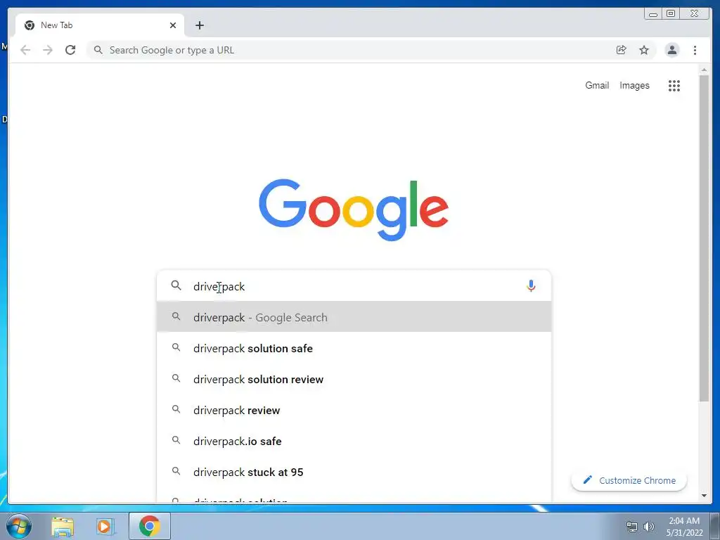Open Gmail link
Viewport: 720px width, 540px height.
[596, 85]
